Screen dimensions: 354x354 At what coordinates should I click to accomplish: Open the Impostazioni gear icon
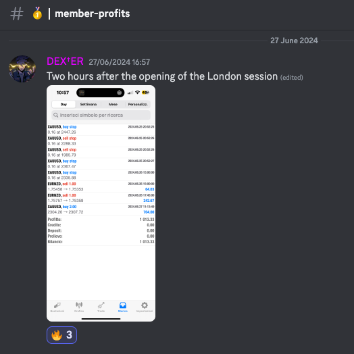coord(145,307)
